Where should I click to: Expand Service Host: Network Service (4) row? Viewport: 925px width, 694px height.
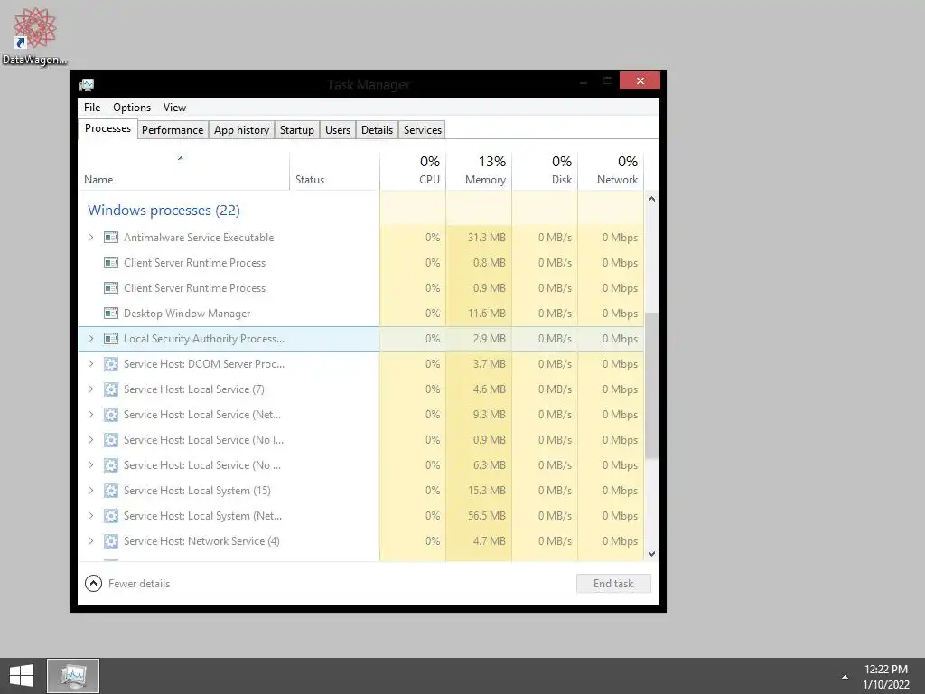tap(91, 541)
